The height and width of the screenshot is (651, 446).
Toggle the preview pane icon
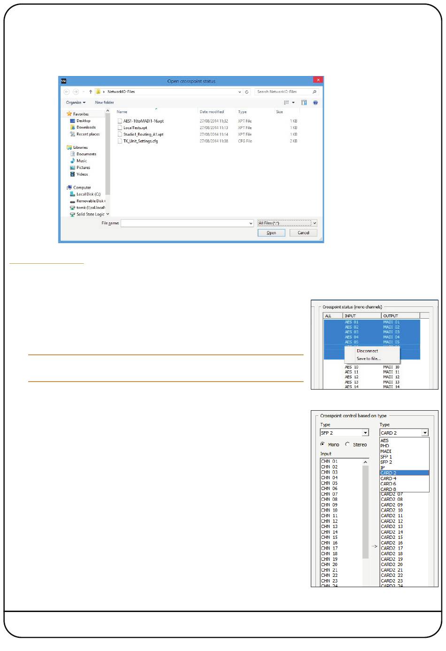tap(304, 102)
